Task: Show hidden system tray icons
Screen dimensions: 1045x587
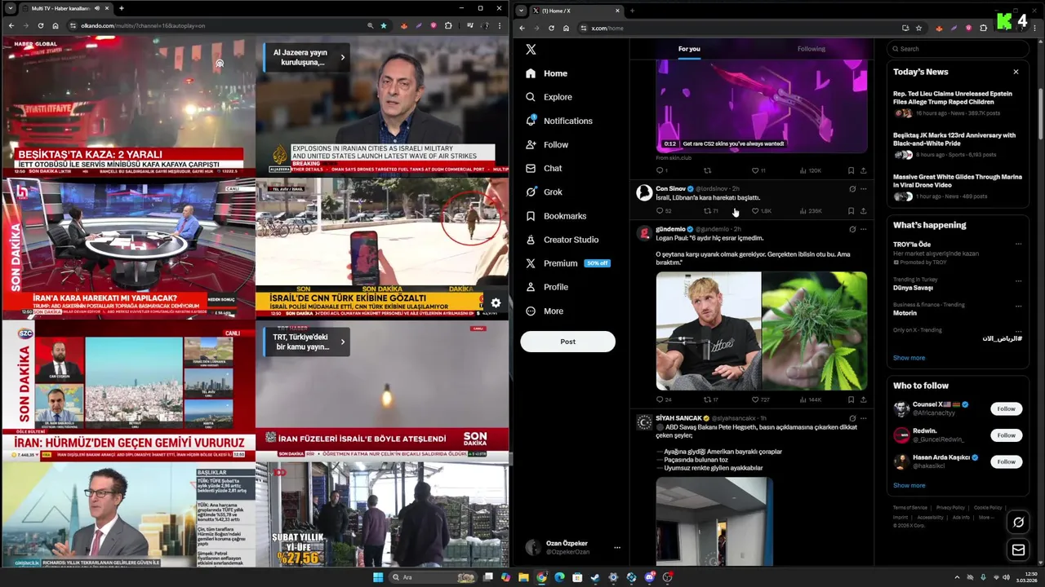Action: coord(957,577)
